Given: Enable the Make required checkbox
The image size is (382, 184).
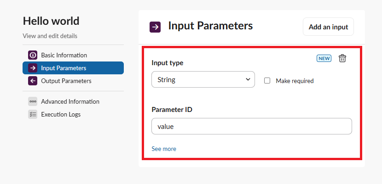Looking at the screenshot, I should click(267, 81).
